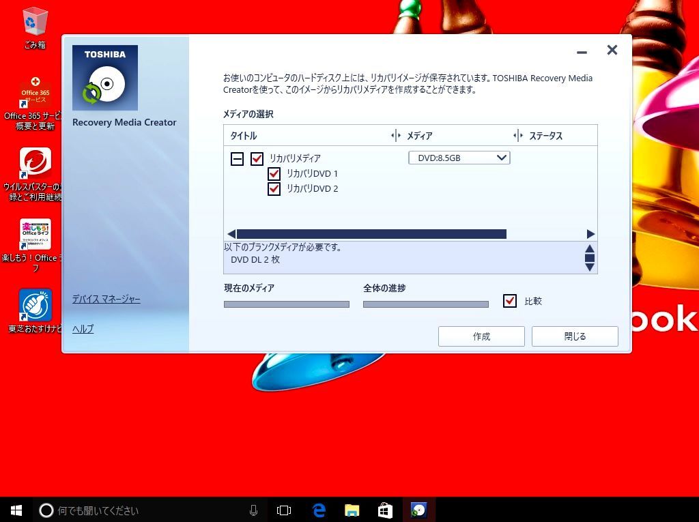699x522 pixels.
Task: Click the タイトル column header
Action: click(x=244, y=136)
